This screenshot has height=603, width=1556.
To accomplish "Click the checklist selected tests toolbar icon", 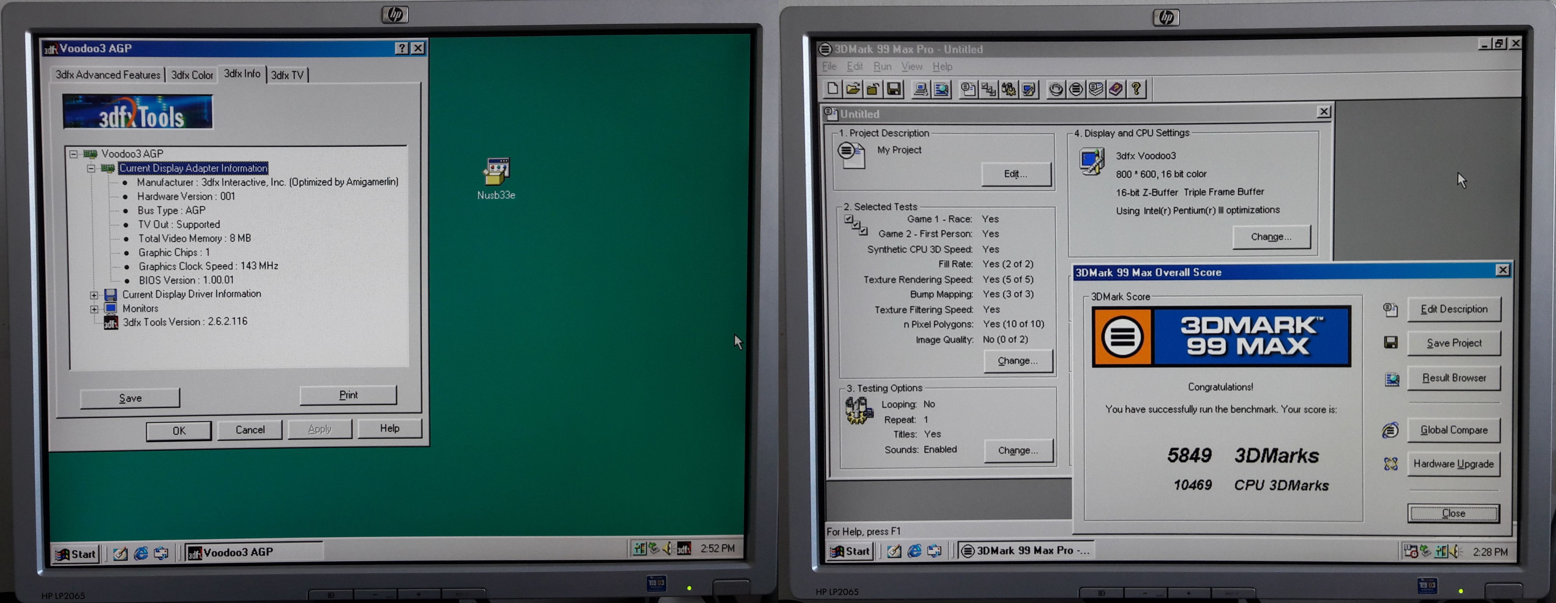I will tap(989, 89).
